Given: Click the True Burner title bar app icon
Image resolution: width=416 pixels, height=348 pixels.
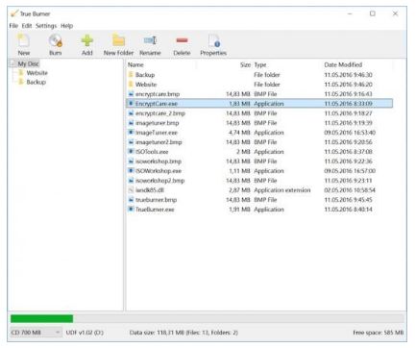Looking at the screenshot, I should tap(13, 13).
